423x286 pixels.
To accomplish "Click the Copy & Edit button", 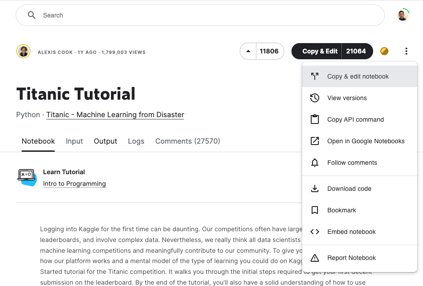I will [317, 51].
